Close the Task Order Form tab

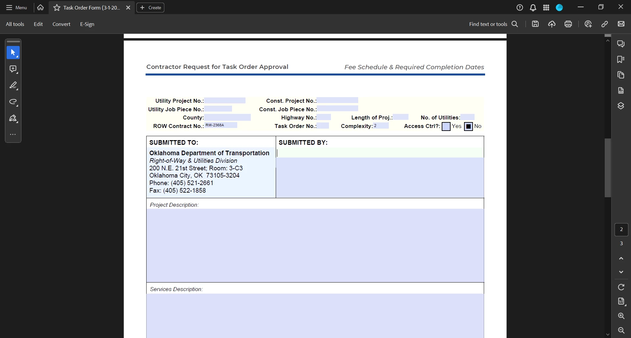[128, 8]
